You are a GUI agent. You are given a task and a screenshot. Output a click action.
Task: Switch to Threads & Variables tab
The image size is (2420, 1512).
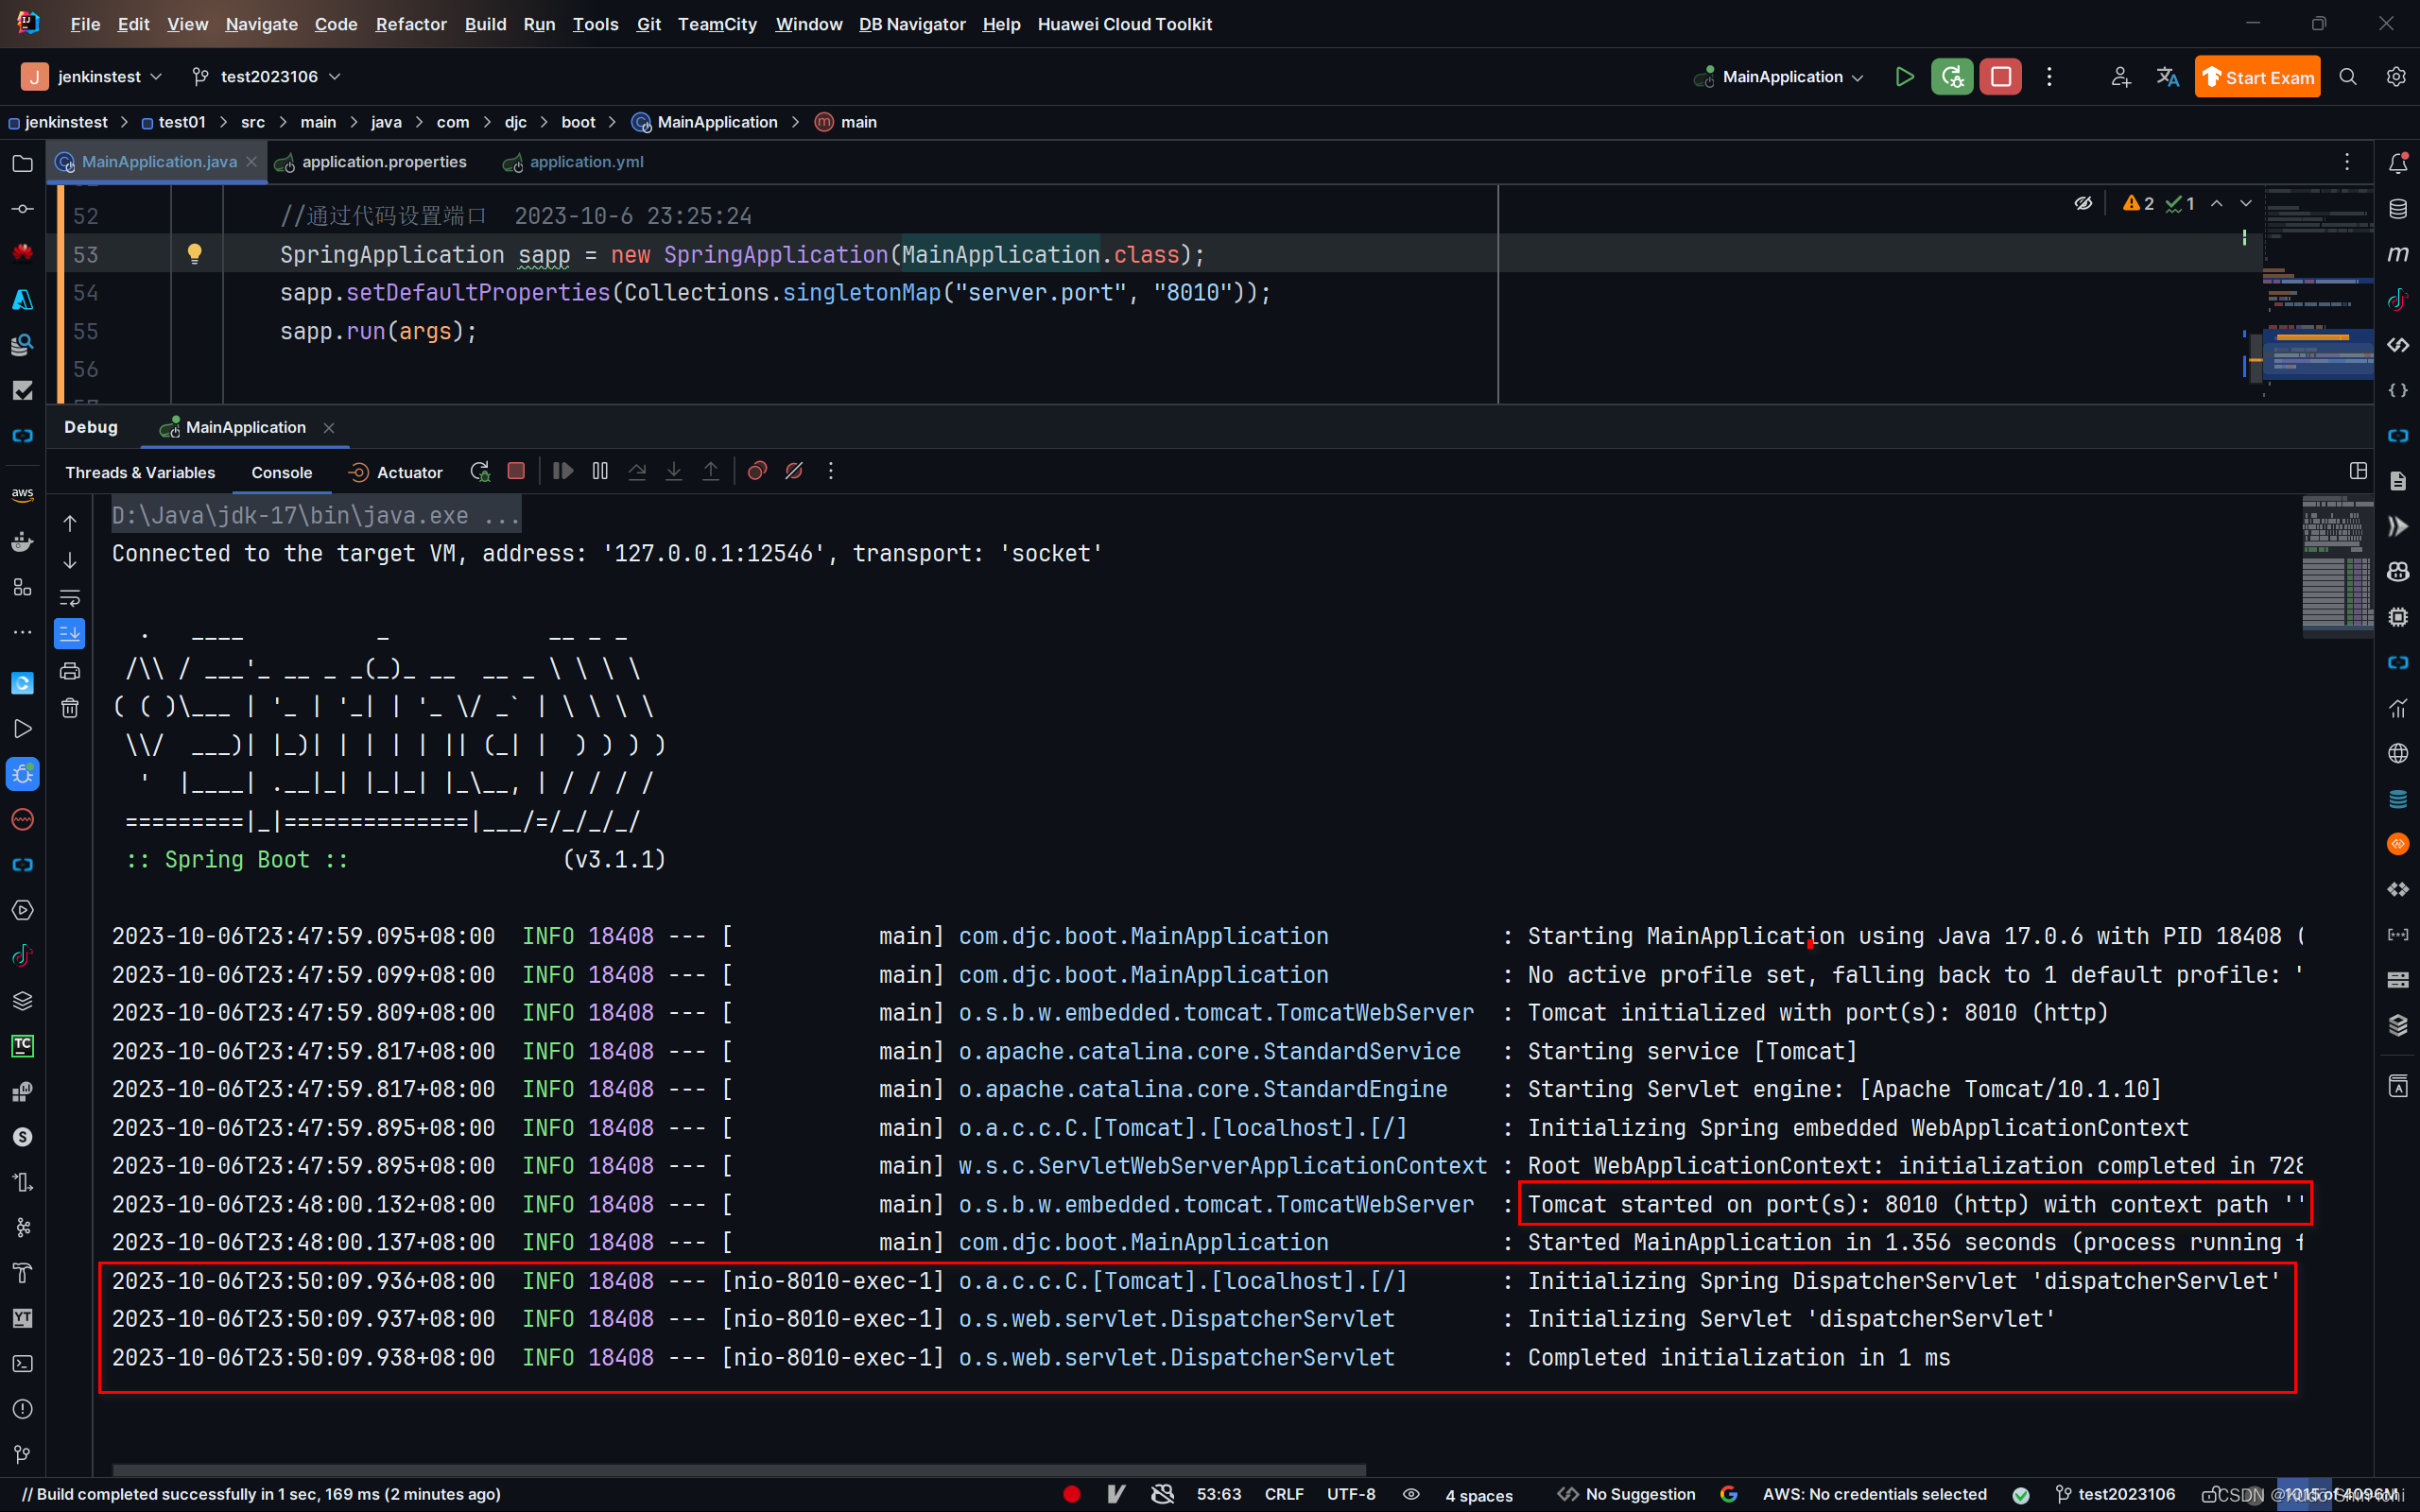tap(140, 472)
